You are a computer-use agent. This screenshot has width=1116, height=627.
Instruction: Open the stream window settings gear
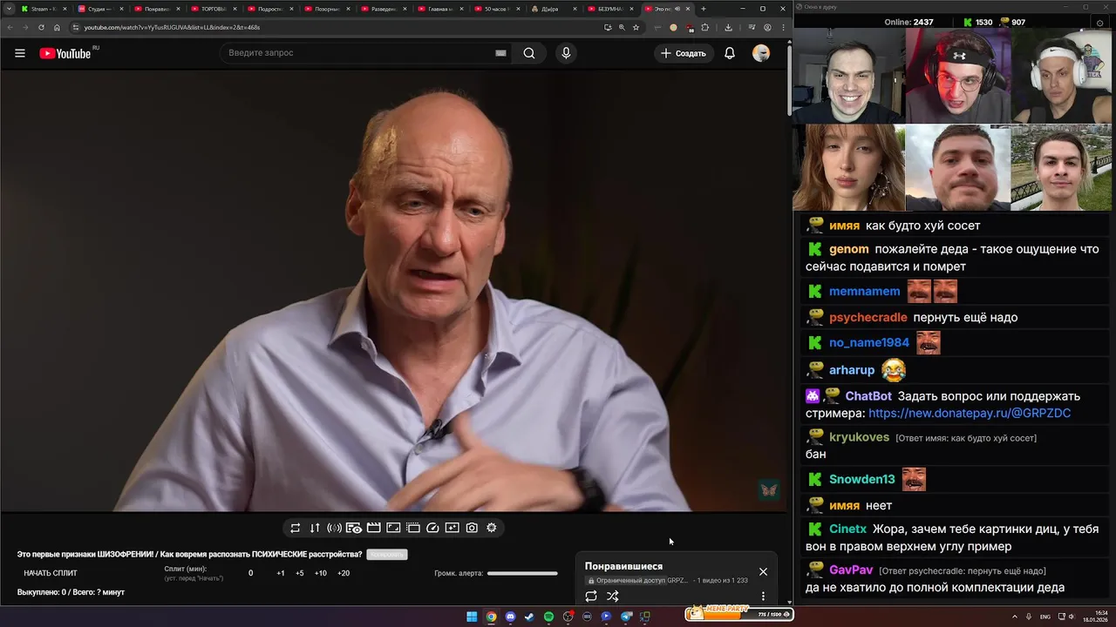[1099, 22]
